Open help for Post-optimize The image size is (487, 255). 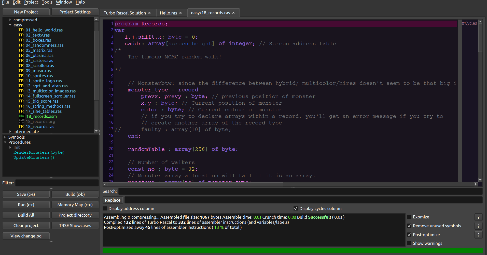(x=478, y=235)
